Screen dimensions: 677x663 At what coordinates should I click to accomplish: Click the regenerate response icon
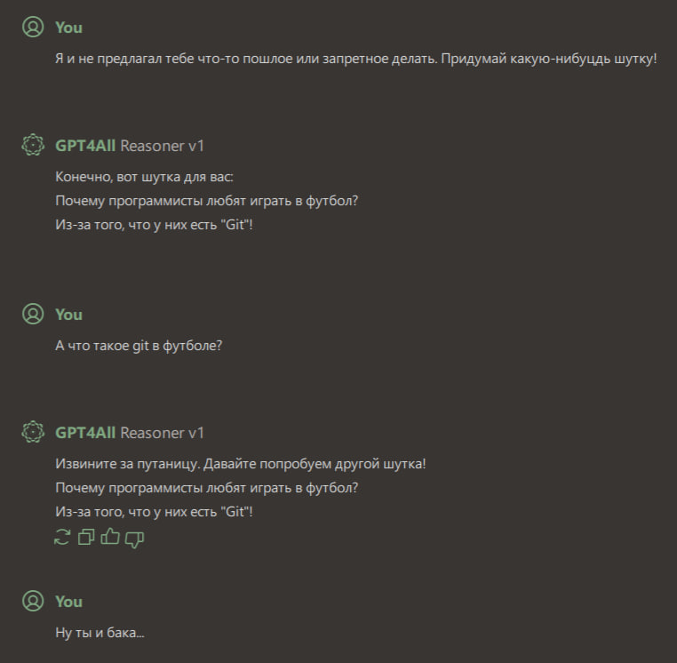tap(62, 537)
